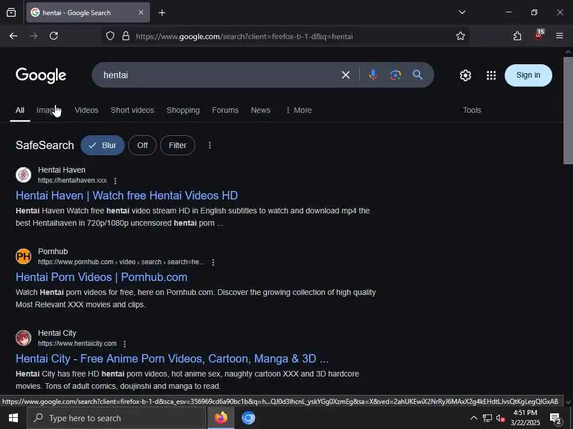
Task: Bookmark this page with star icon
Action: pos(461,36)
